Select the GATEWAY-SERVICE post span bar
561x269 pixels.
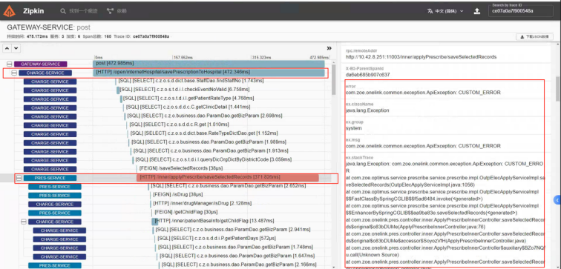209,64
